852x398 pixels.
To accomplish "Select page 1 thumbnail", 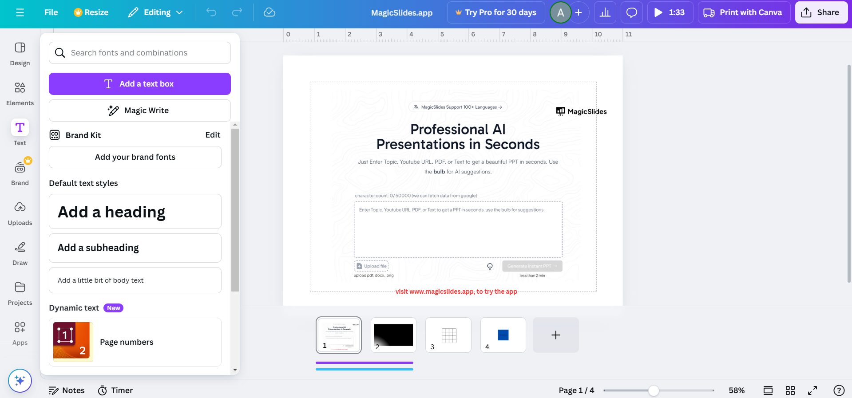I will [339, 335].
